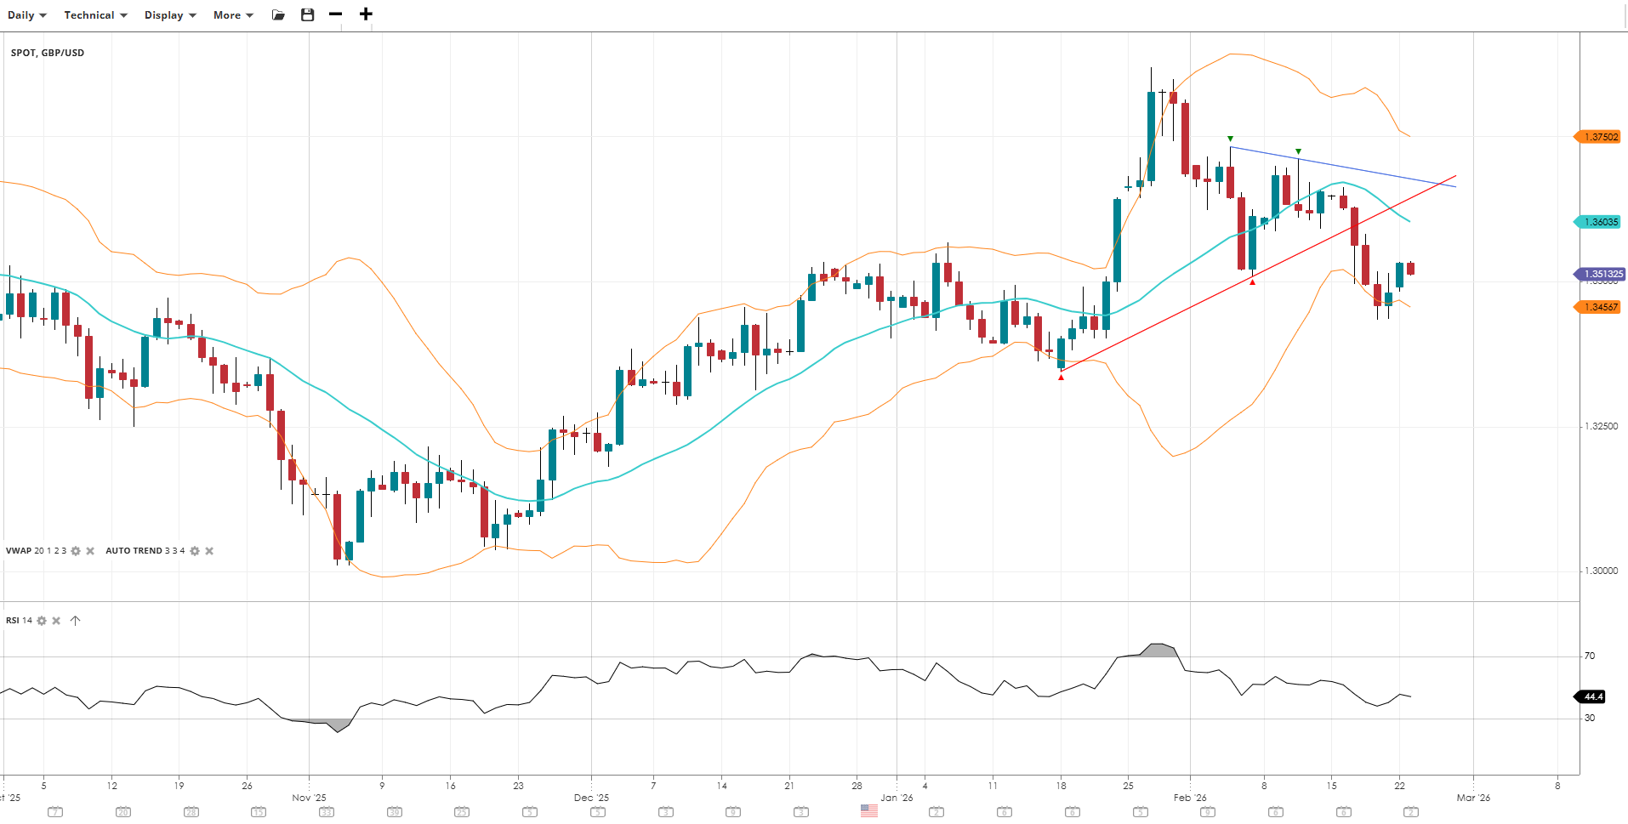
Task: Open the Display options dropdown
Action: point(170,15)
